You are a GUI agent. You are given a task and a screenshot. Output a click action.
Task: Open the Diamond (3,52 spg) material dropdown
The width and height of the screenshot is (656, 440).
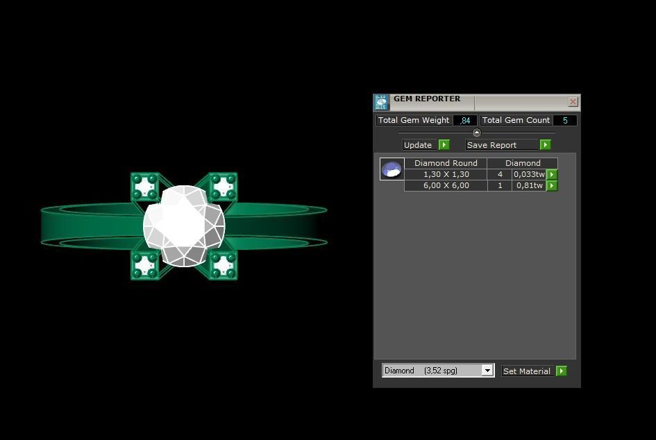pyautogui.click(x=487, y=371)
